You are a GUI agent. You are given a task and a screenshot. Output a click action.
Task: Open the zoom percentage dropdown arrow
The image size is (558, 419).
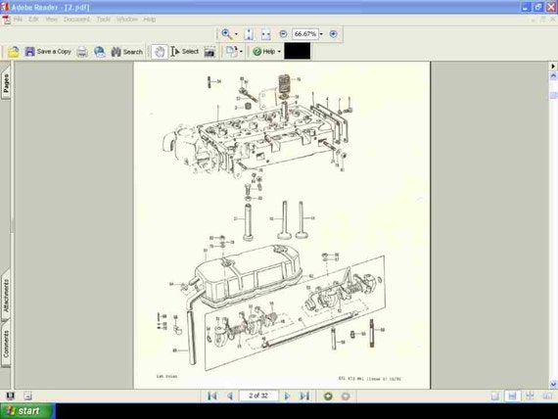click(x=321, y=34)
